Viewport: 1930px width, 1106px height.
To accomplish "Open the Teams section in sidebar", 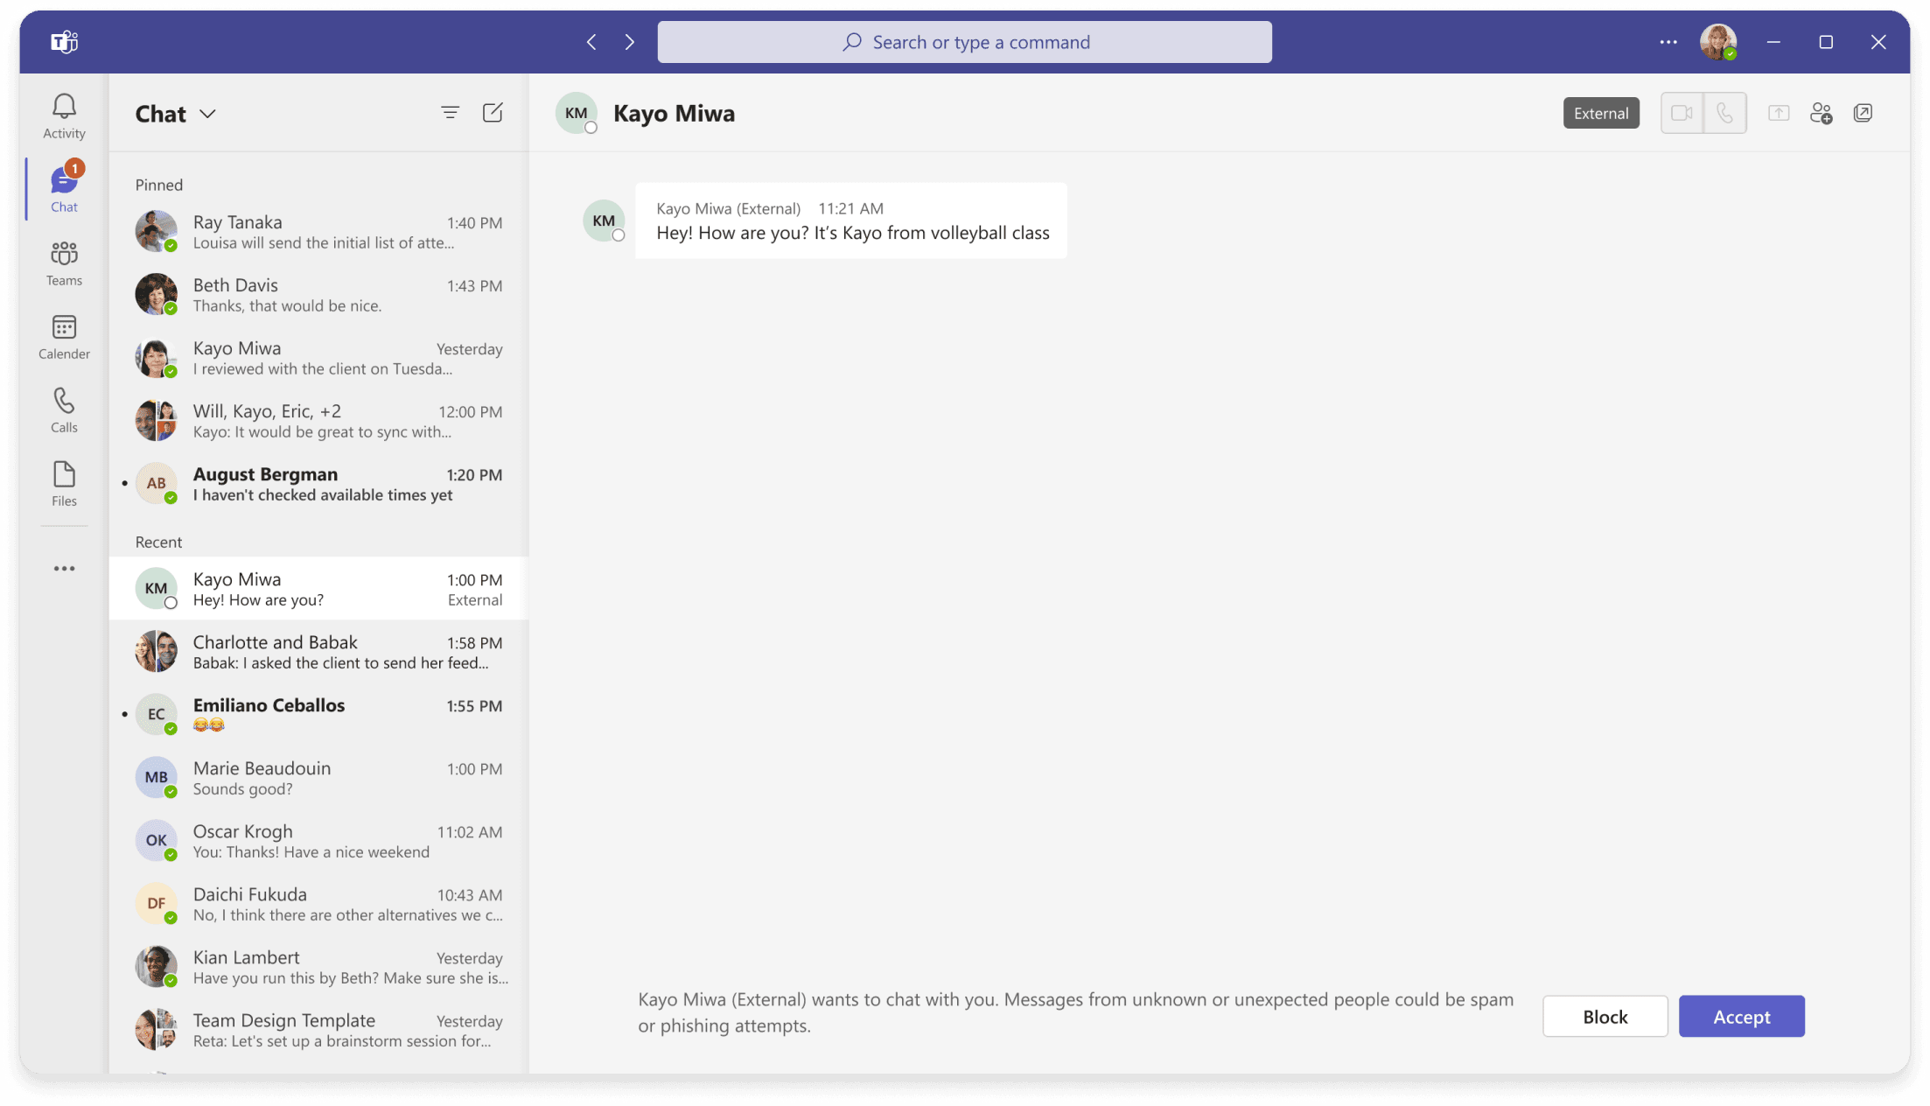I will click(64, 262).
